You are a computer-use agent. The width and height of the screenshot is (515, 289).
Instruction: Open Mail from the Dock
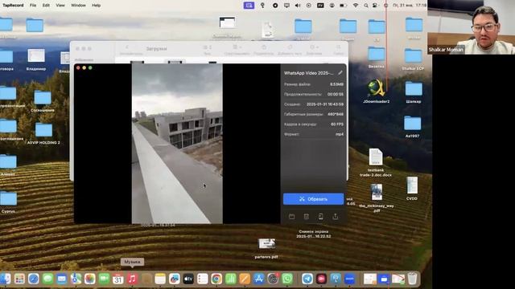[62, 279]
